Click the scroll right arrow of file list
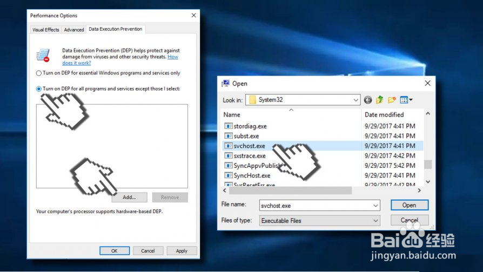Viewport: 483px width, 272px height. pyautogui.click(x=419, y=191)
